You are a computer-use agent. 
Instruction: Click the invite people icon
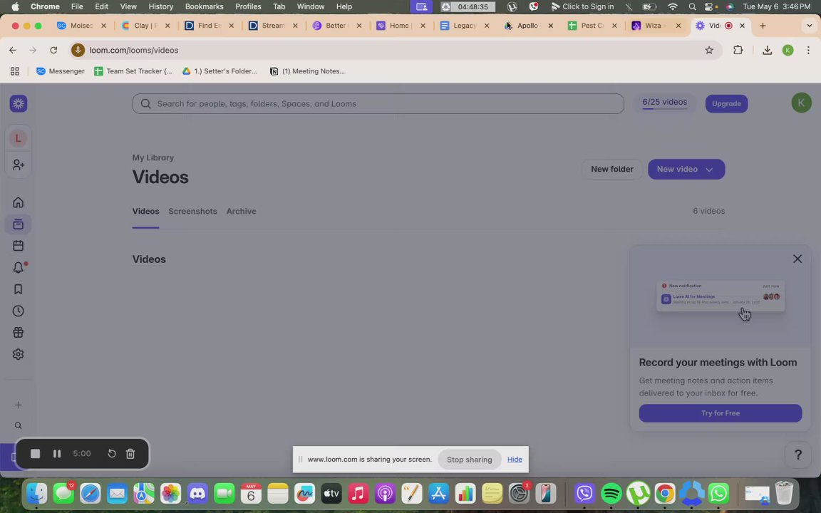[x=19, y=165]
